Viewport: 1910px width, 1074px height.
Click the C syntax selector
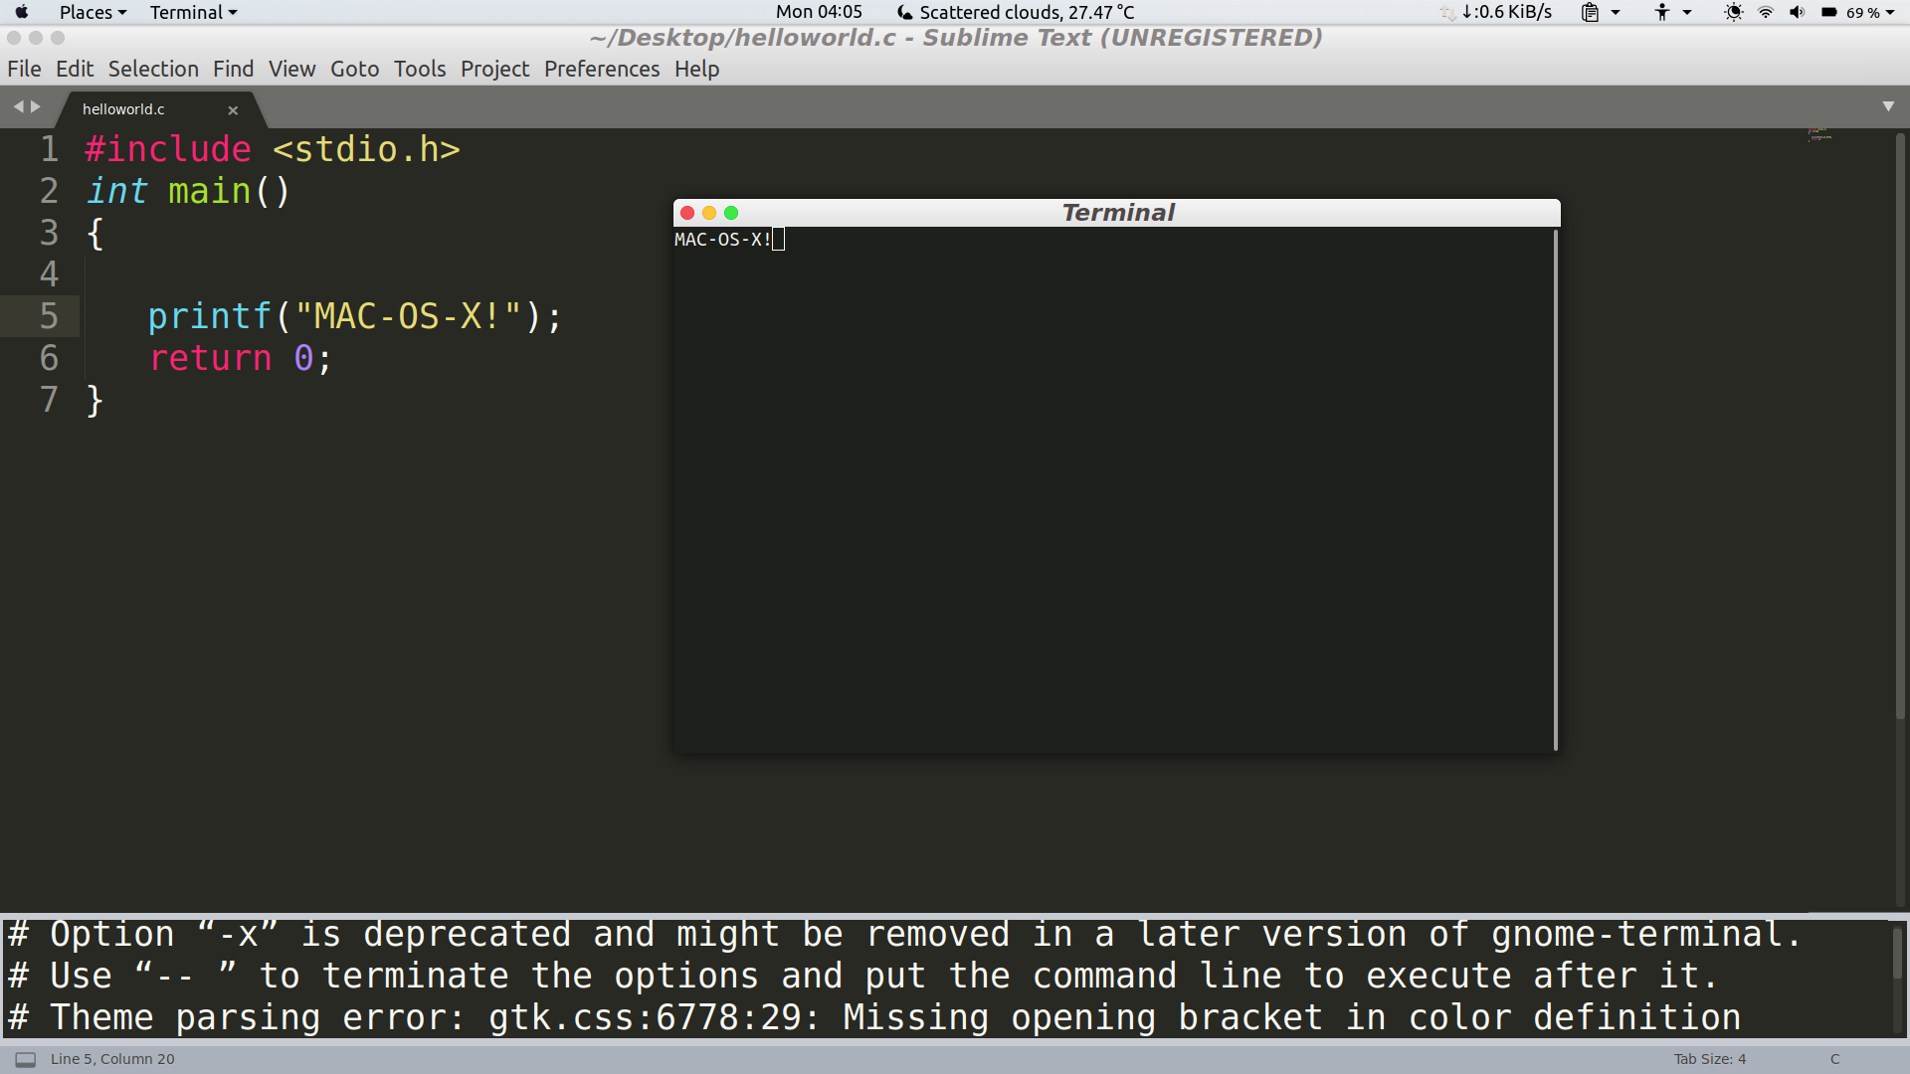1834,1059
